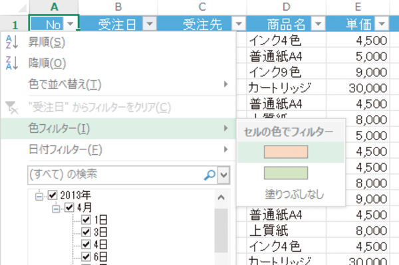Select column A header

click(x=54, y=7)
